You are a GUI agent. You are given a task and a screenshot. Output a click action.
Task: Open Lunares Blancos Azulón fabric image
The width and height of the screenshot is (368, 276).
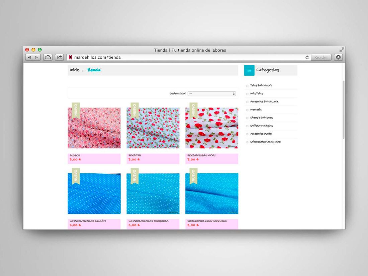(94, 194)
